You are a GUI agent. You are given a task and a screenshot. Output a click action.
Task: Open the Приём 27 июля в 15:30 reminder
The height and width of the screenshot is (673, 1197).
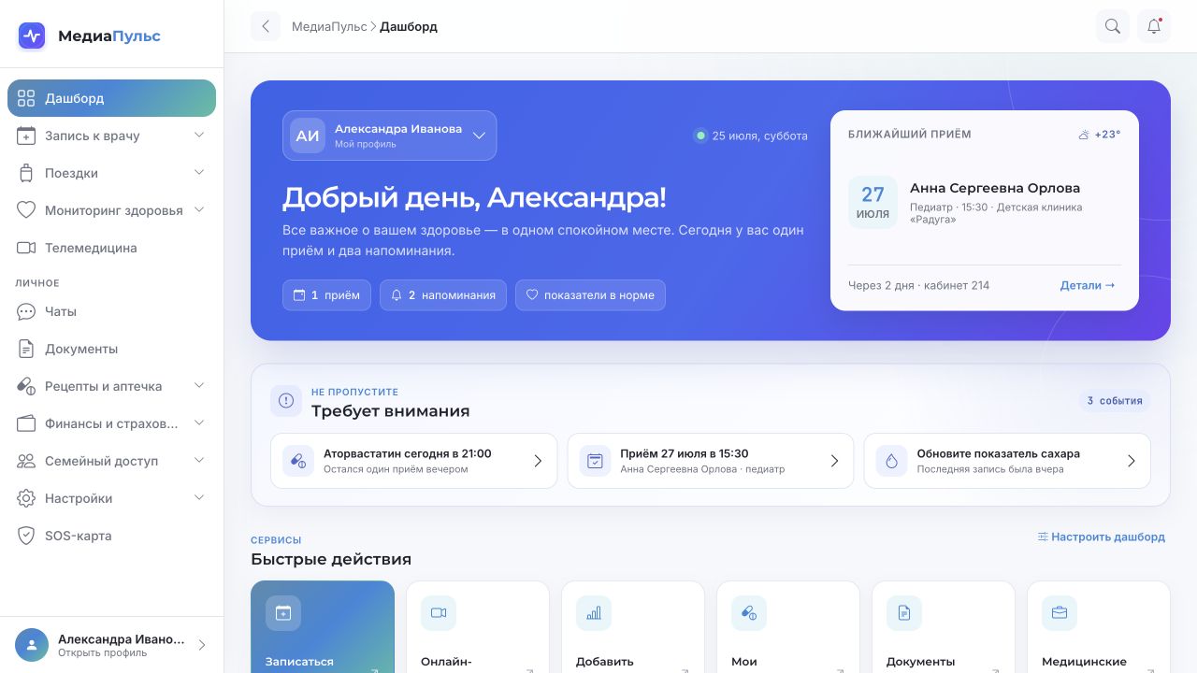pos(711,461)
